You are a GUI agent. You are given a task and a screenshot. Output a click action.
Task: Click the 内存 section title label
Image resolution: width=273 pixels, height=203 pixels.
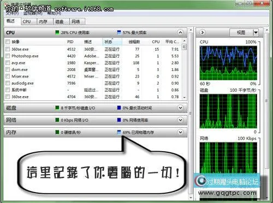(11, 132)
